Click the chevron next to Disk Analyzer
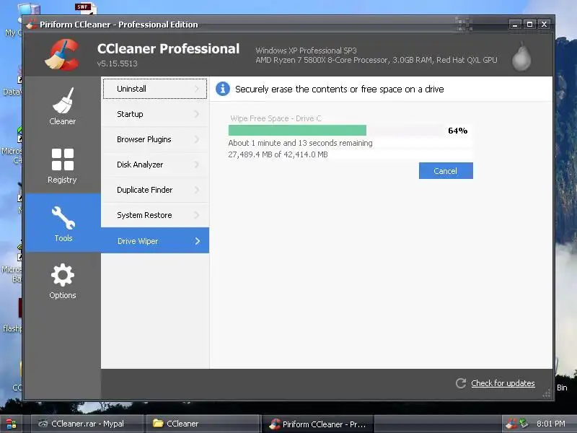 coord(197,165)
